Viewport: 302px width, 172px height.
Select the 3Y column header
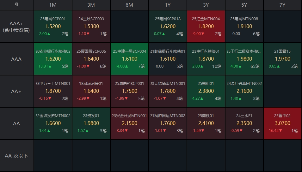coord(206,5)
